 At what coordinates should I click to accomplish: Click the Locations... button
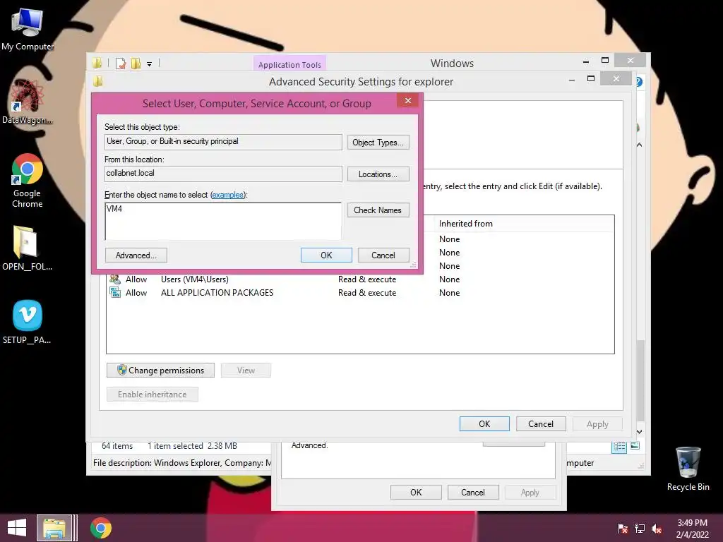coord(378,174)
